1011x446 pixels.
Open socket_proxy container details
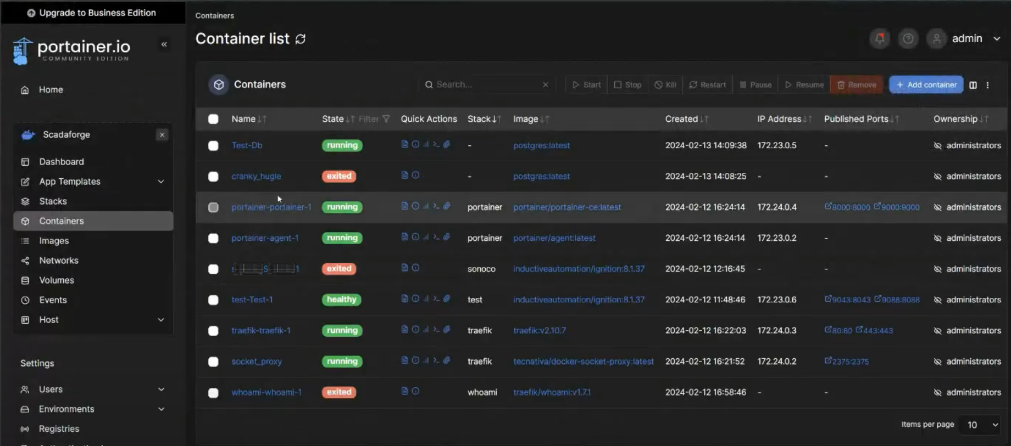pos(257,362)
